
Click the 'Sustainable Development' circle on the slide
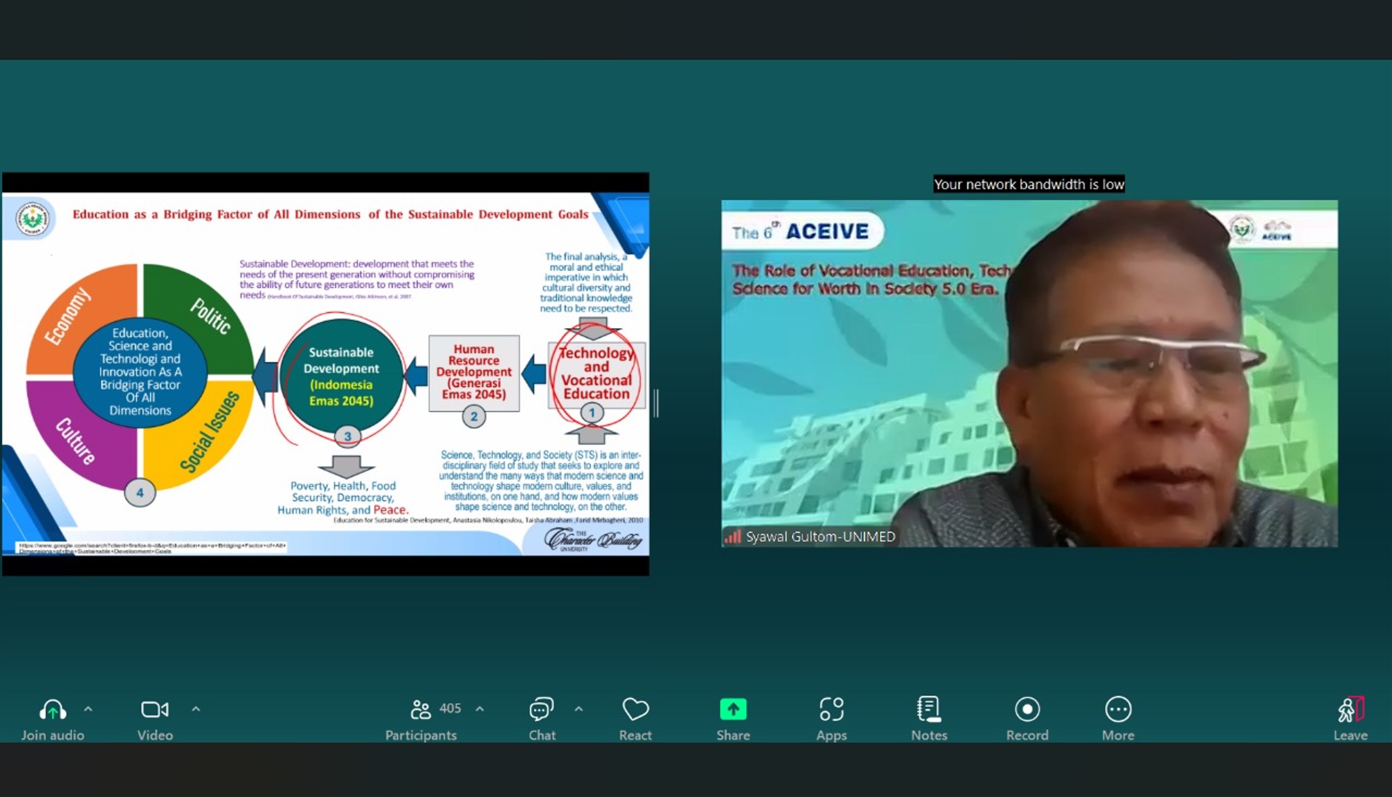click(341, 376)
